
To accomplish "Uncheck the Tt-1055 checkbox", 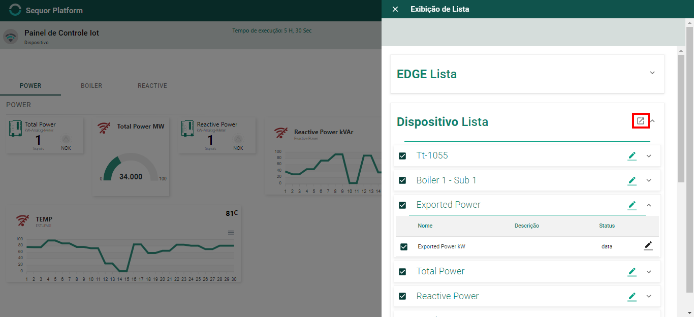I will point(402,156).
